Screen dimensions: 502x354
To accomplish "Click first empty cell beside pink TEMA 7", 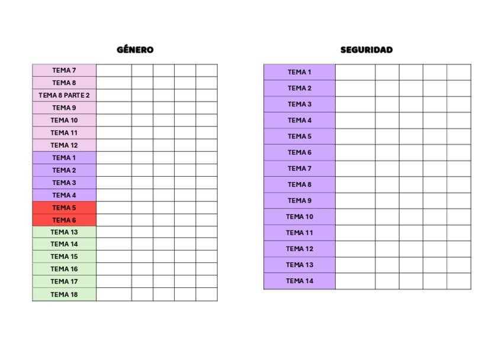I will click(x=114, y=70).
